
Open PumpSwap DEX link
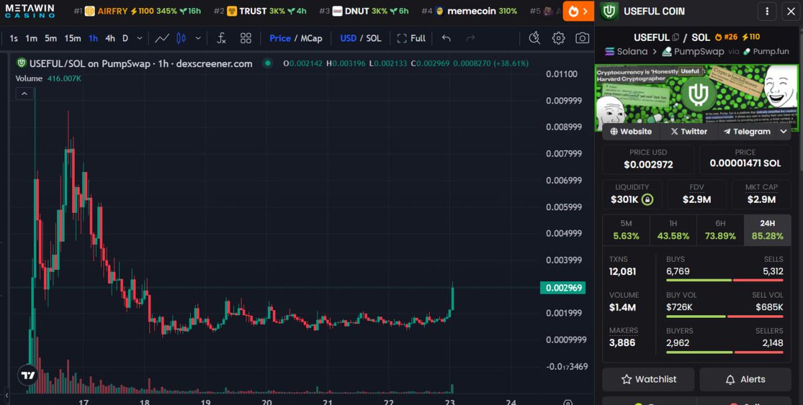pyautogui.click(x=693, y=51)
